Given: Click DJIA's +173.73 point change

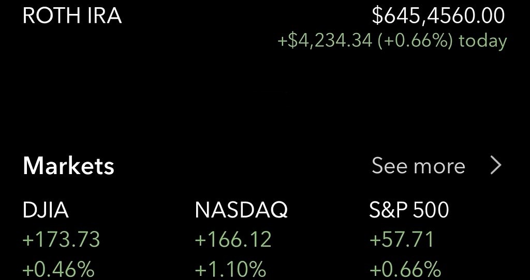Looking at the screenshot, I should click(61, 240).
